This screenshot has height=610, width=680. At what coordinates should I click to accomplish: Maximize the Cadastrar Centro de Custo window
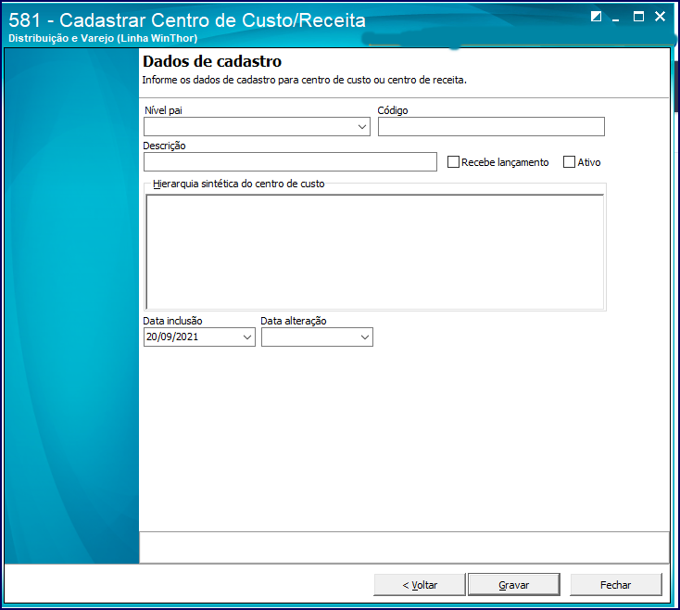tap(638, 17)
